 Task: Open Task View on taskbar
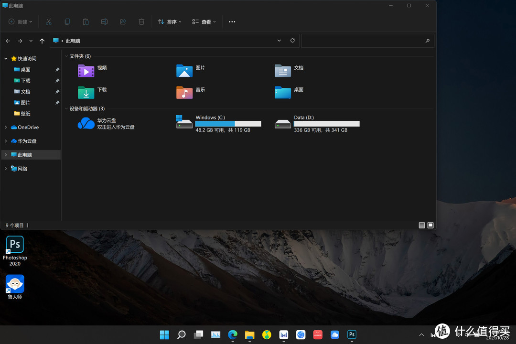(x=198, y=335)
